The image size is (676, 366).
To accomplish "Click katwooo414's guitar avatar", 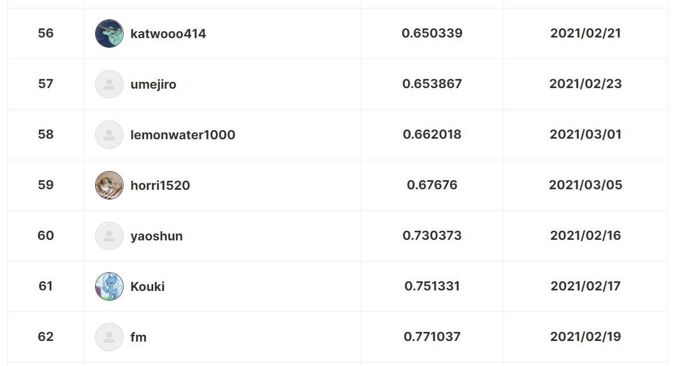I will tap(109, 34).
